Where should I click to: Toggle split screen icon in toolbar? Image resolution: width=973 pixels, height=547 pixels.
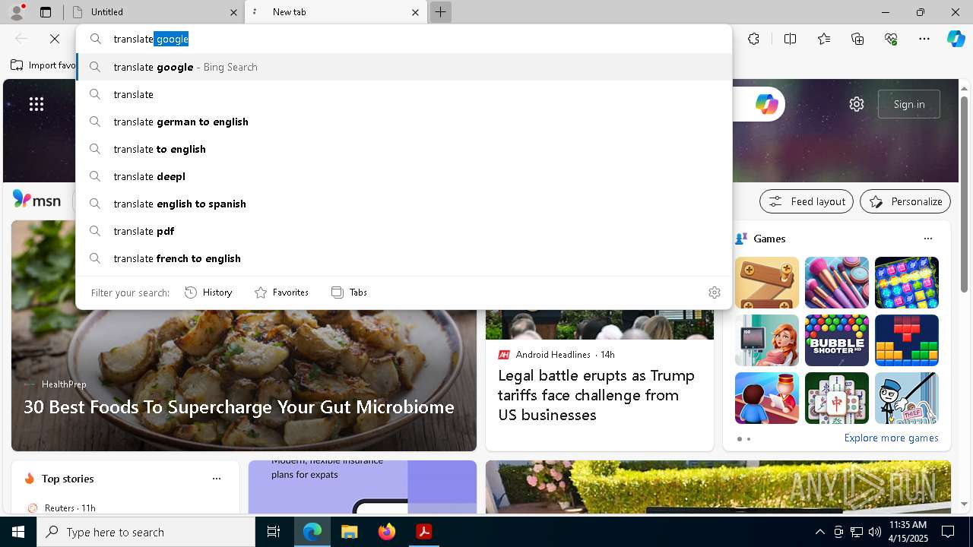(x=790, y=39)
